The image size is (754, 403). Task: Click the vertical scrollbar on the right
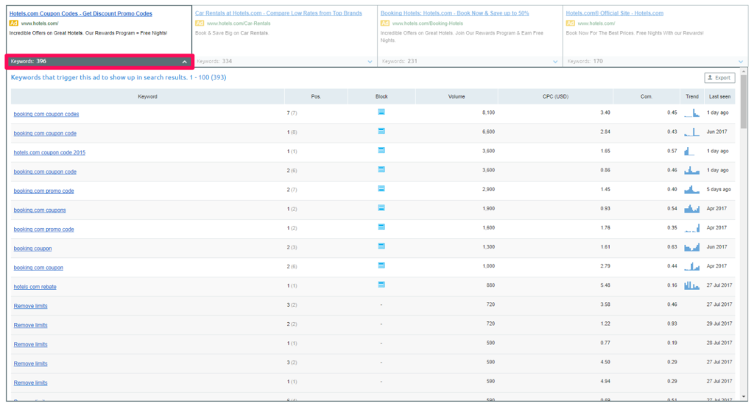[x=744, y=110]
